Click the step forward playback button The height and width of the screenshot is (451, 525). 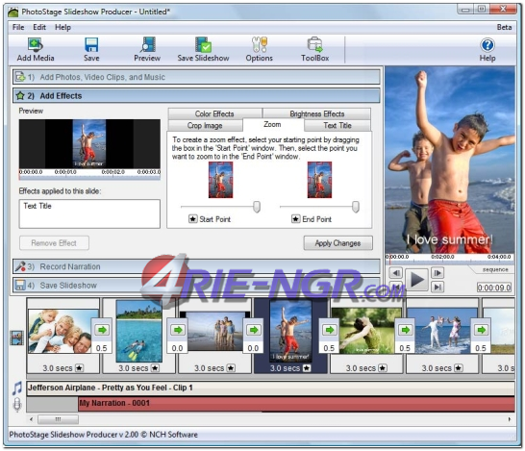pyautogui.click(x=437, y=273)
